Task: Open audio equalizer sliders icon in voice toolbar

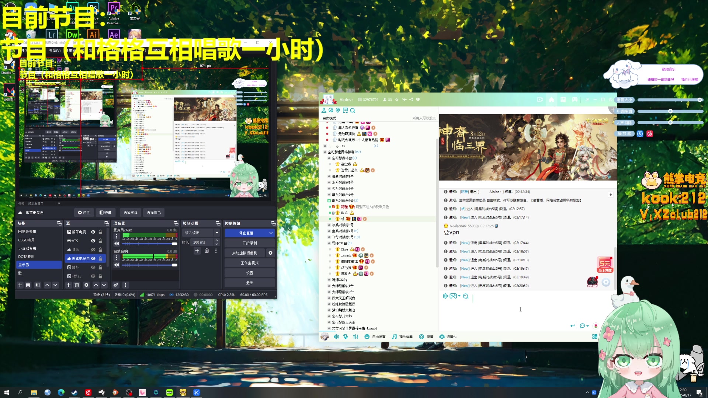Action: [355, 336]
